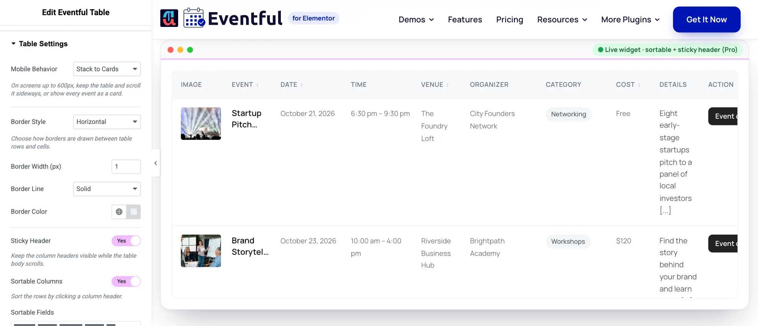Open the Border Style dropdown
The height and width of the screenshot is (326, 758).
[107, 122]
